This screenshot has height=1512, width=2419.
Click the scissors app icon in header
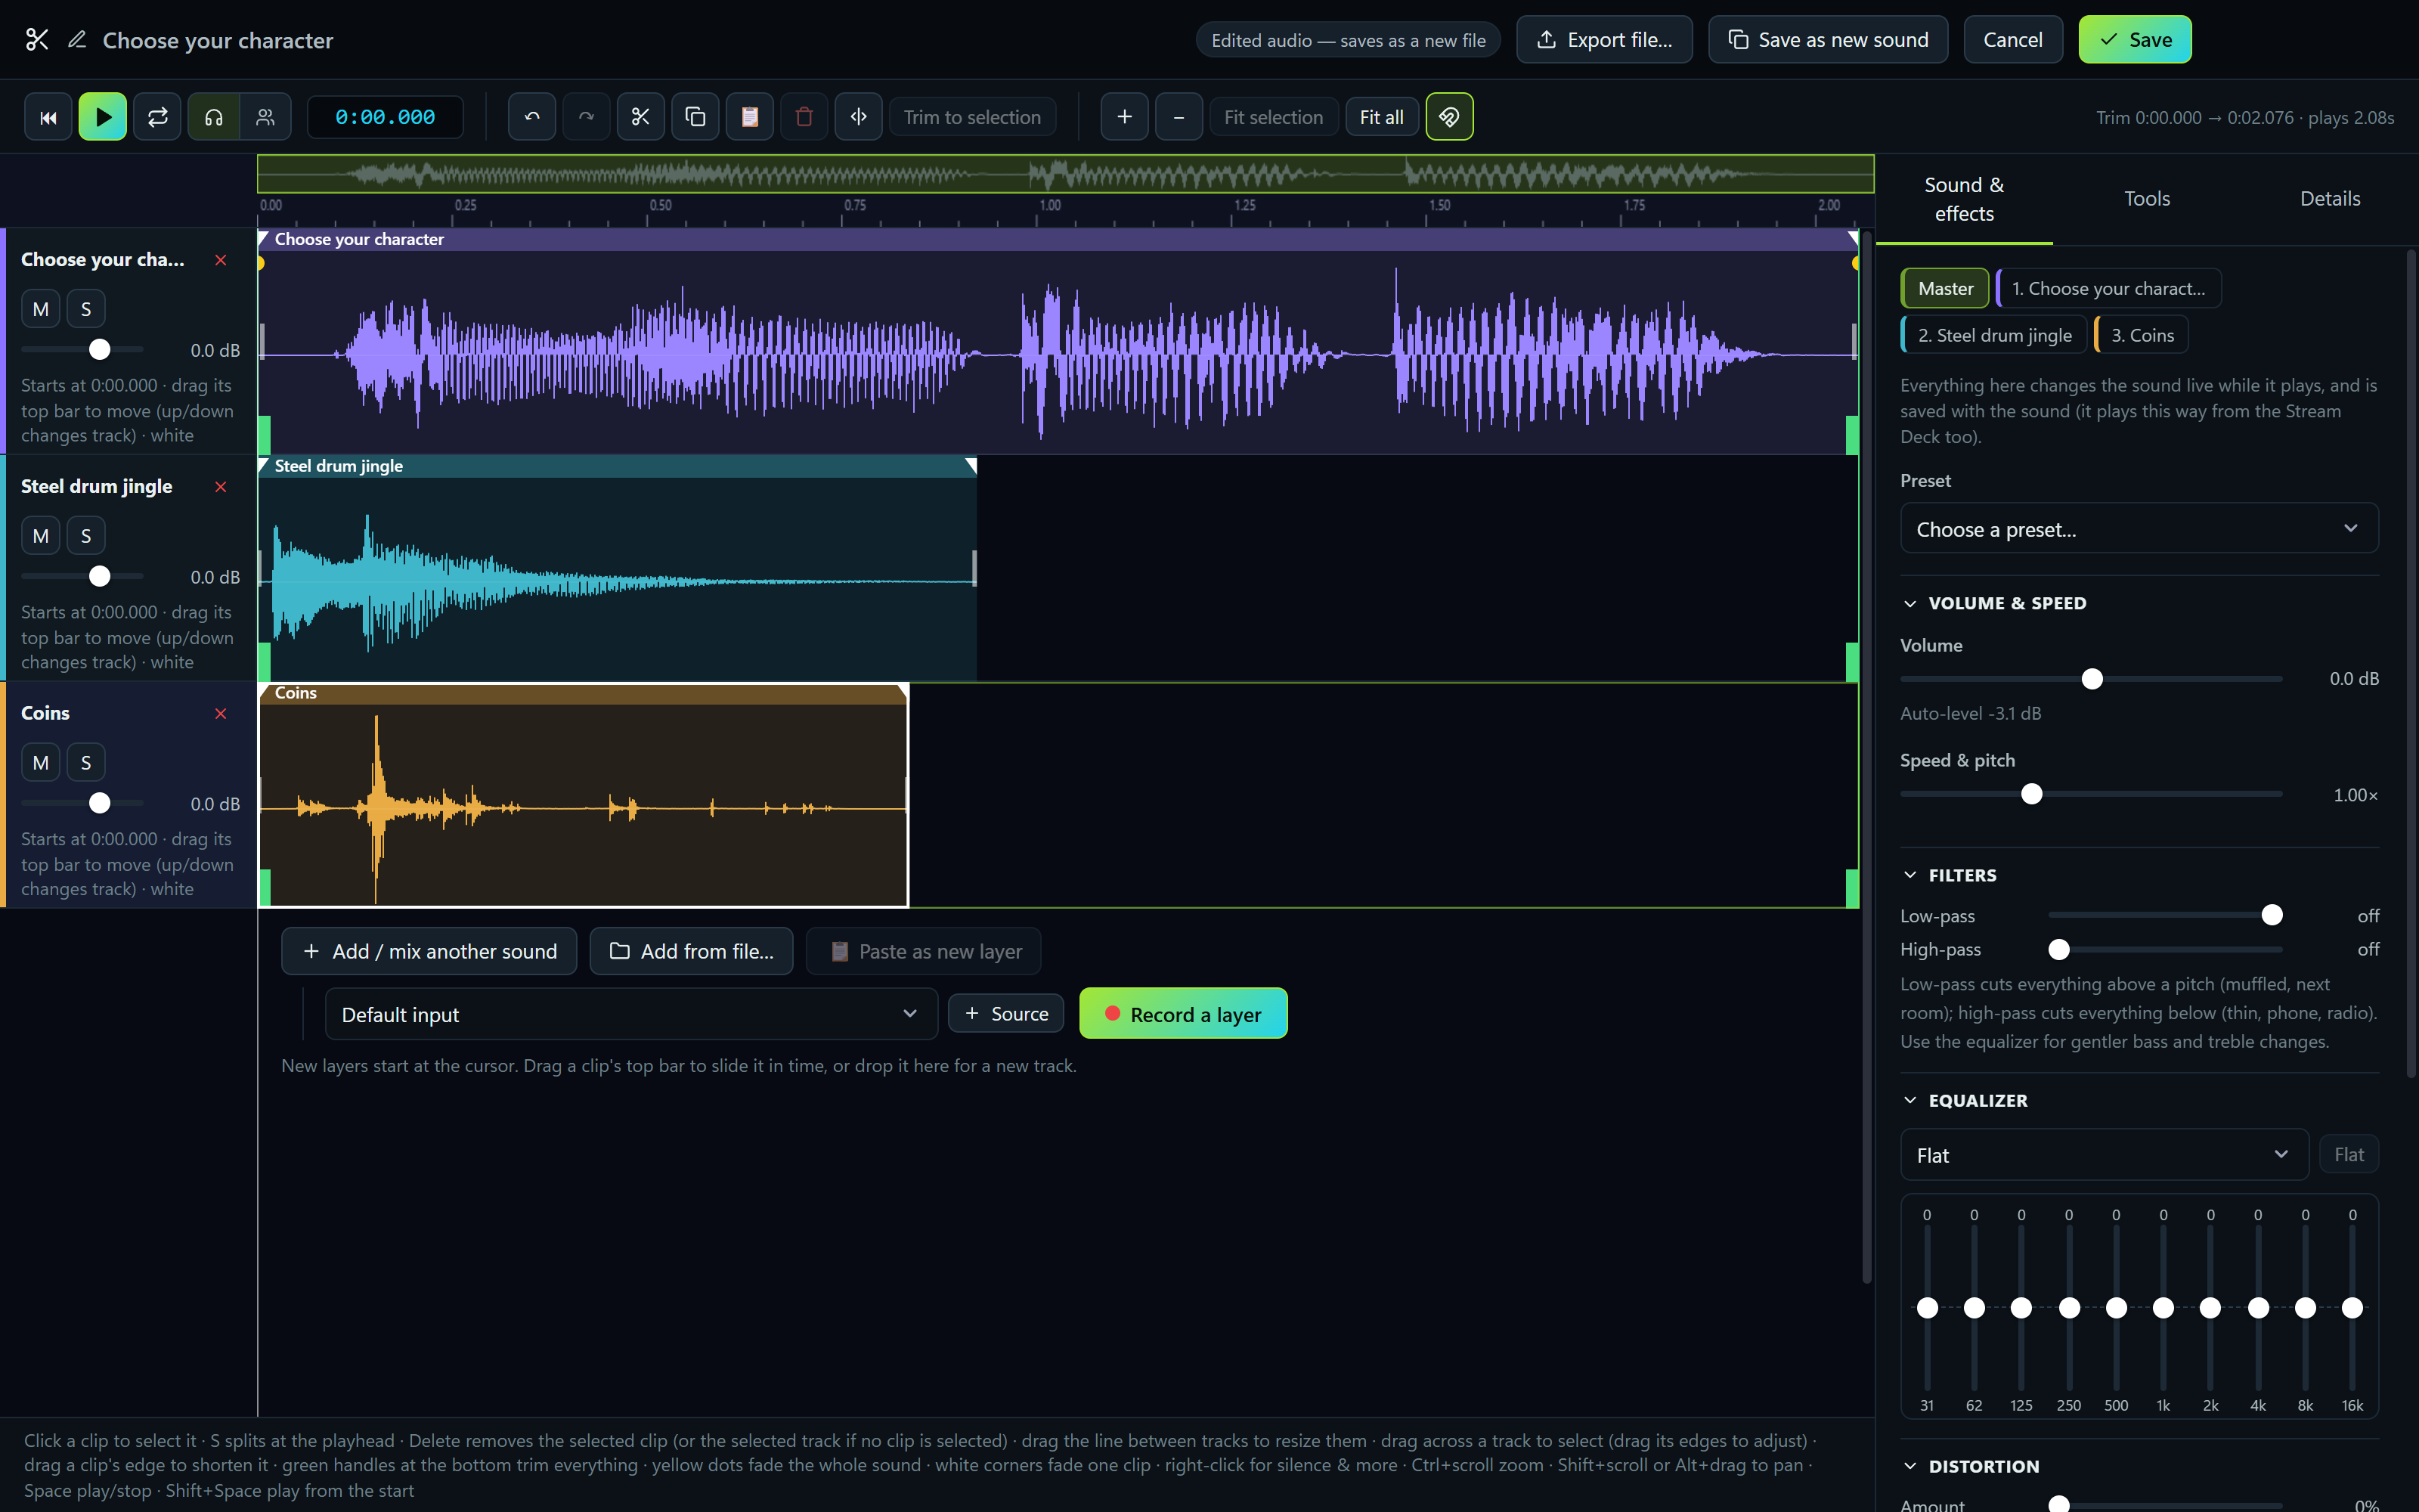pos(37,40)
